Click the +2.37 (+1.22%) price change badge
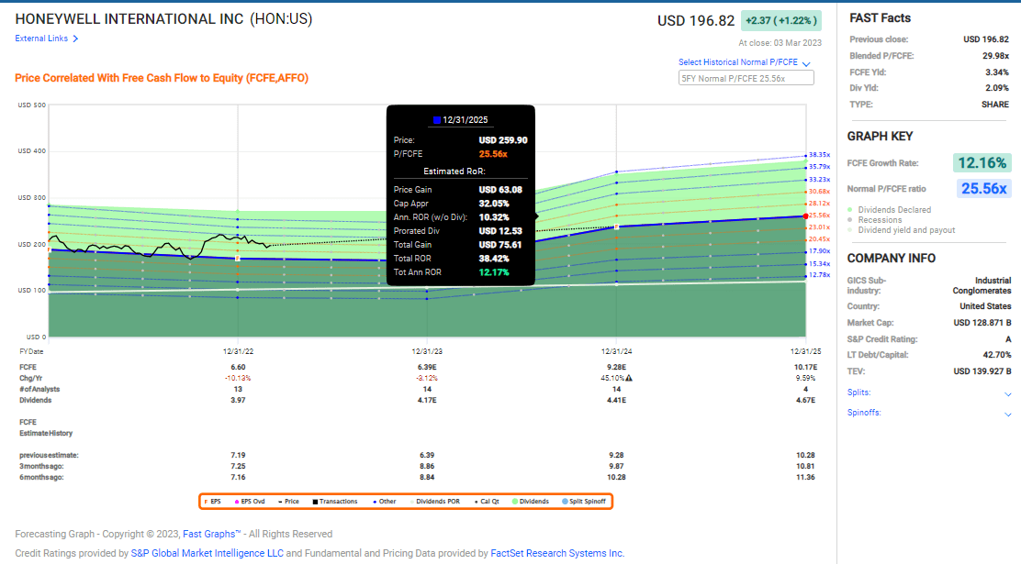The image size is (1021, 564). tap(780, 21)
